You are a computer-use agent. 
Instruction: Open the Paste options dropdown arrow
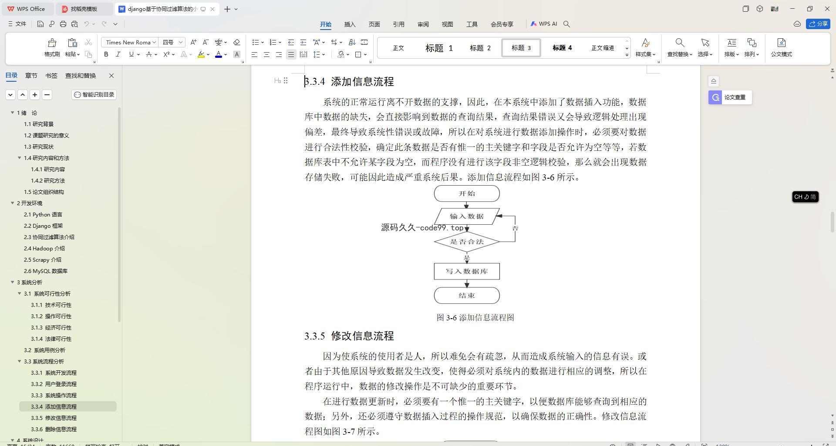point(78,54)
